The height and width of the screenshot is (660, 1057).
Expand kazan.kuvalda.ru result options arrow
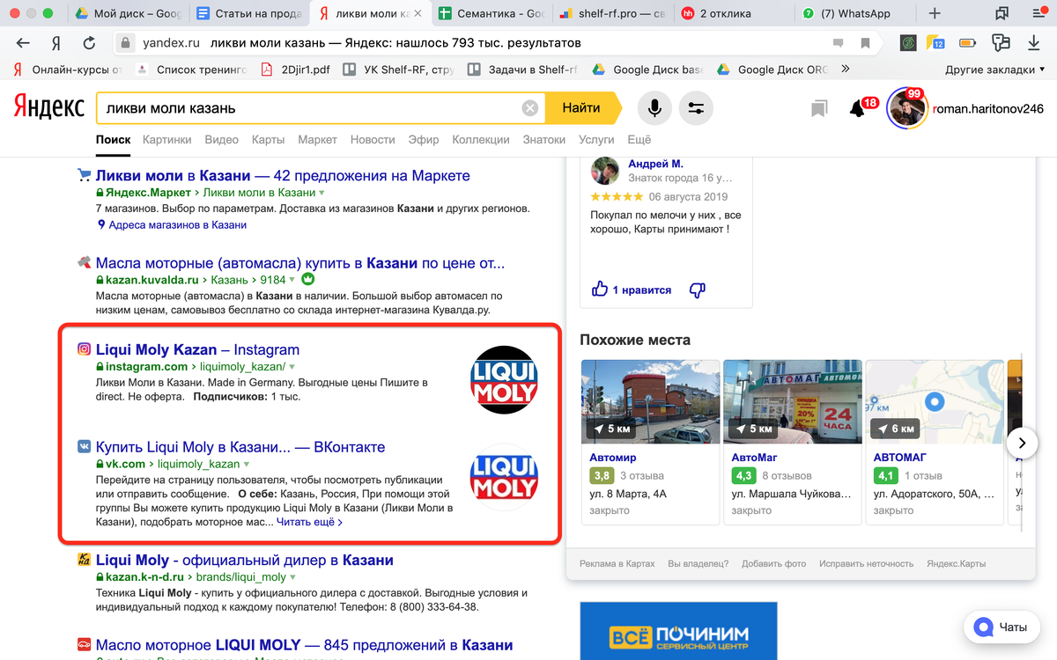tap(292, 280)
